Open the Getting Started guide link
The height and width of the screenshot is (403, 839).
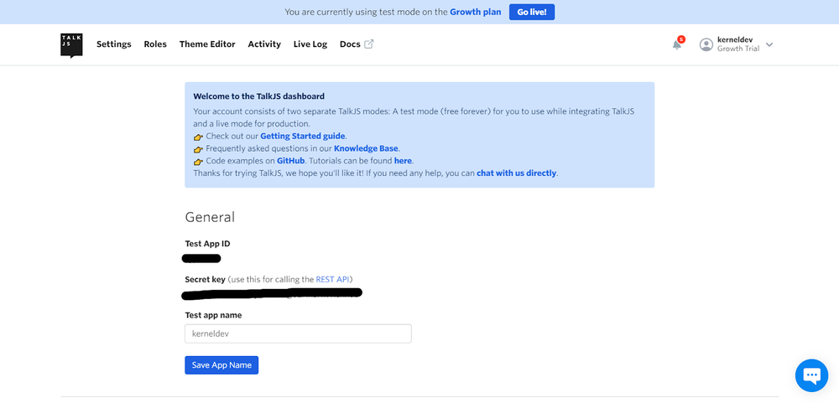click(302, 136)
